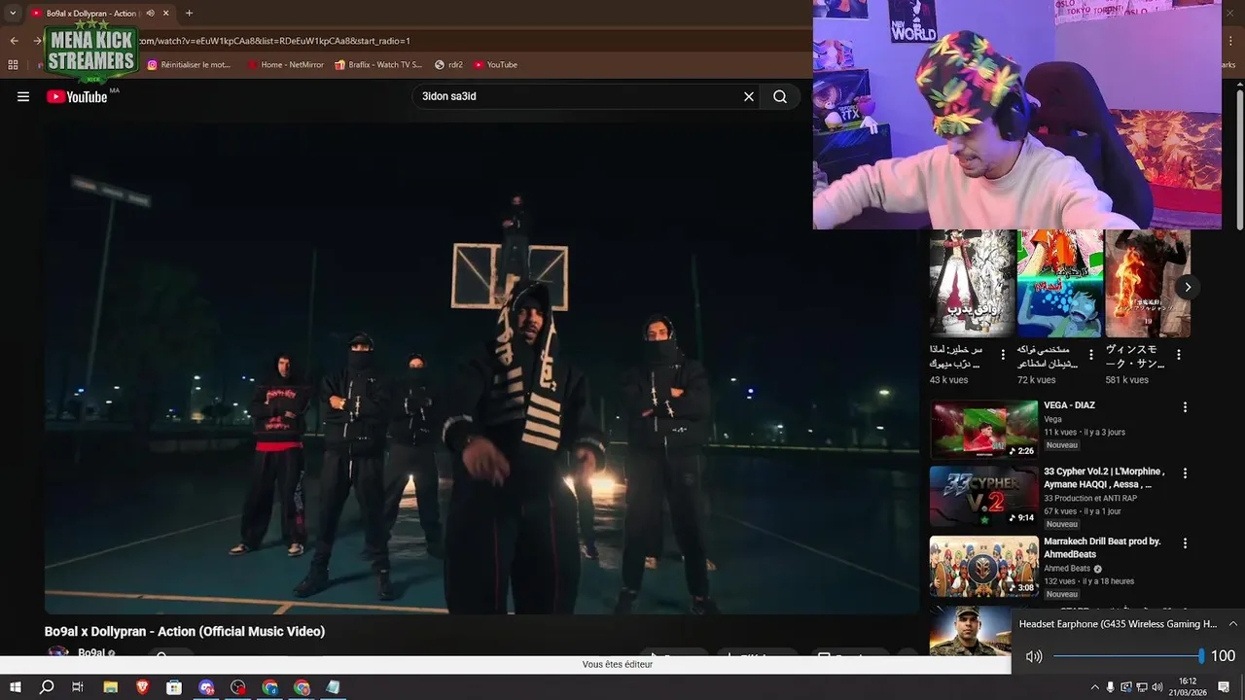Click the VEGA - DIAZ title link

1069,405
